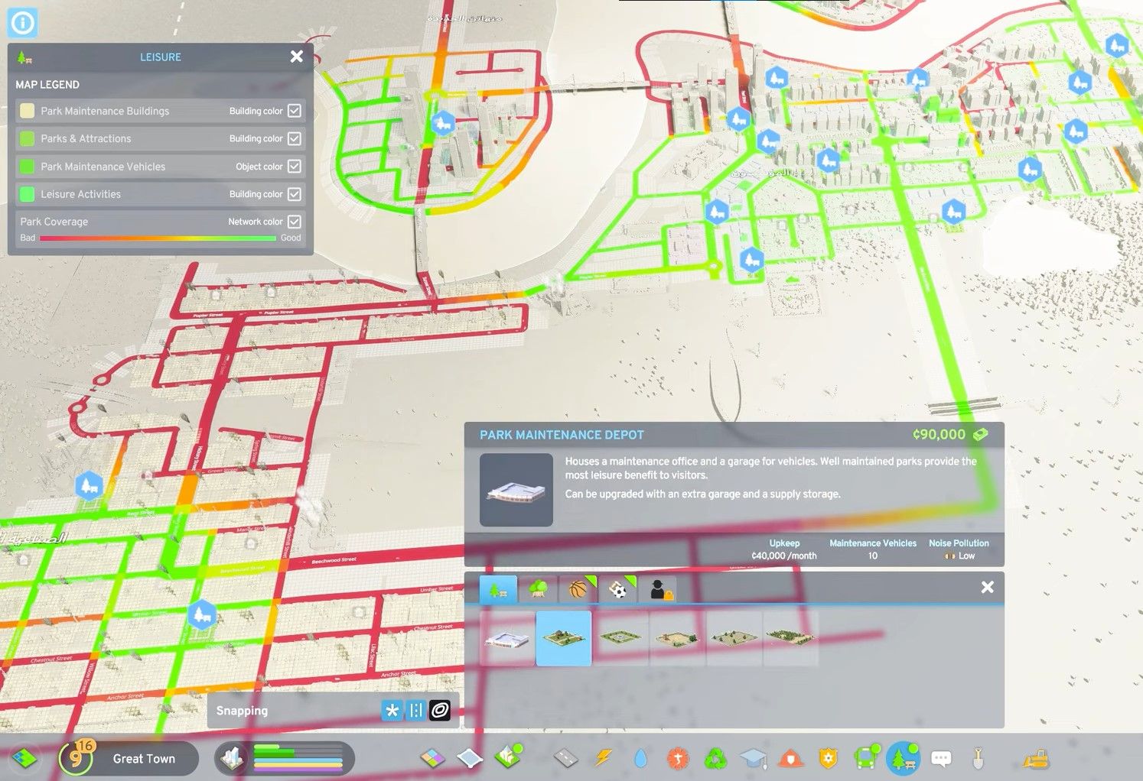Close the Leisure map legend panel
Viewport: 1143px width, 781px height.
pyautogui.click(x=297, y=56)
